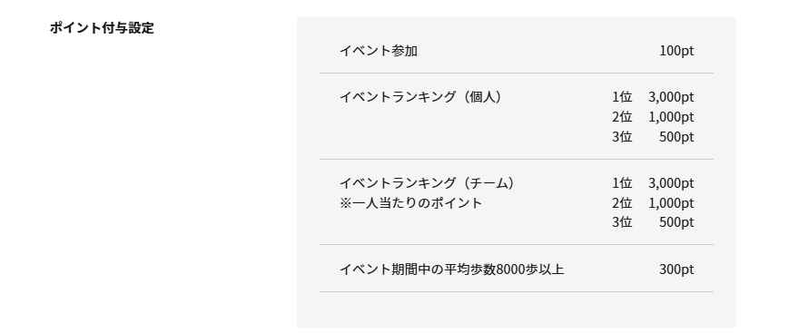This screenshot has width=789, height=333.
Task: Select the イベント参加 row label
Action: (x=379, y=51)
